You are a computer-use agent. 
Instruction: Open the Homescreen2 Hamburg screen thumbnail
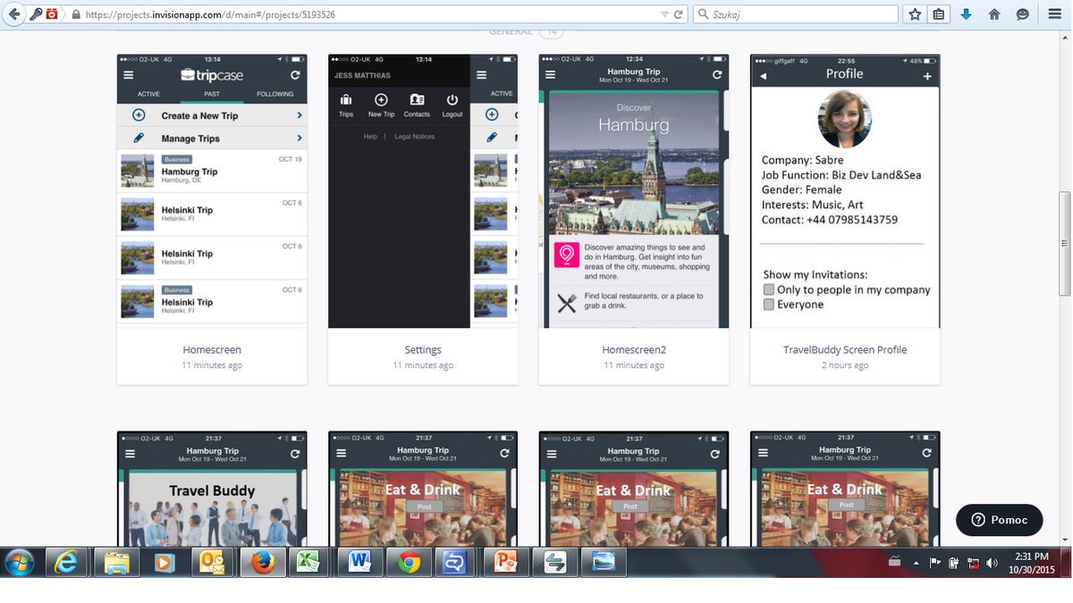click(634, 191)
